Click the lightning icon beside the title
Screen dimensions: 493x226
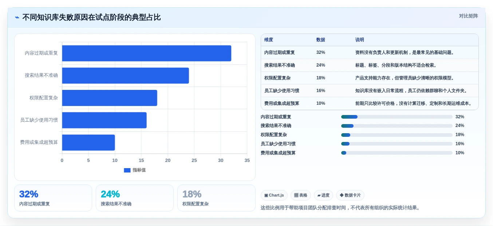click(x=17, y=17)
